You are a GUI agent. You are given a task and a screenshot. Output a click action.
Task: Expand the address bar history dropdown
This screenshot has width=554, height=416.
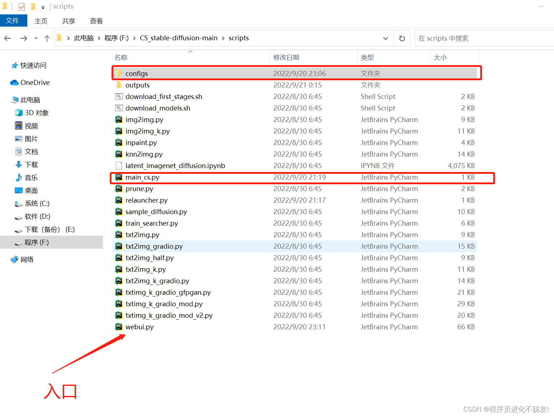(x=386, y=39)
